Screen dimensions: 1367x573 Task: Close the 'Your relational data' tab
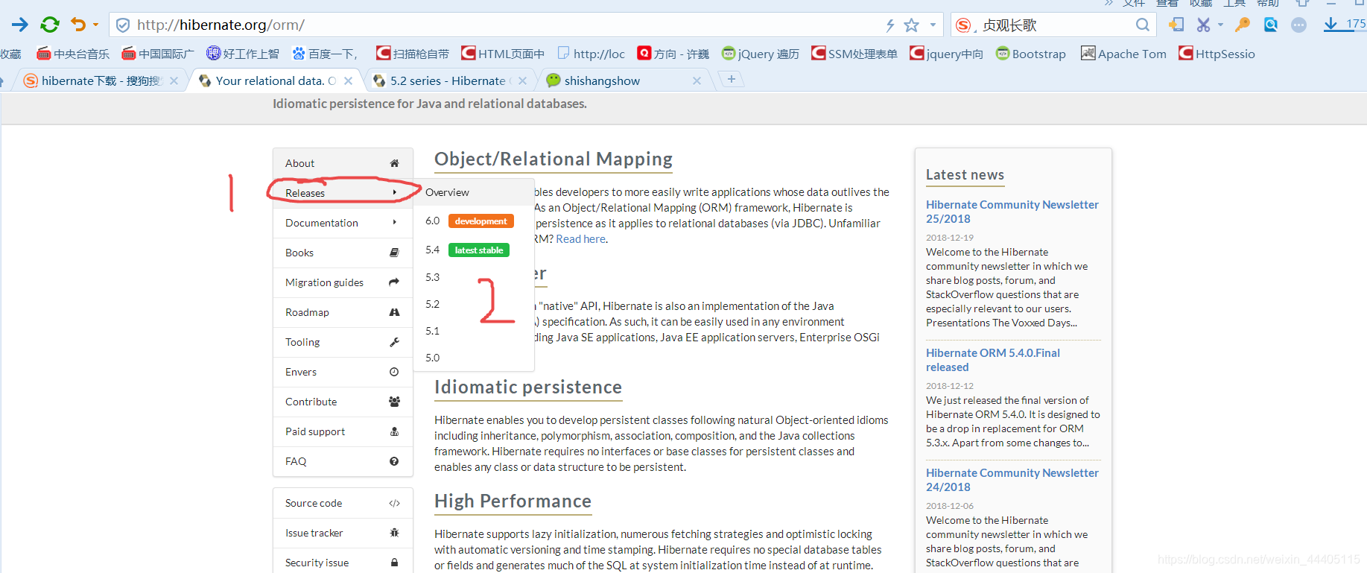click(x=348, y=80)
